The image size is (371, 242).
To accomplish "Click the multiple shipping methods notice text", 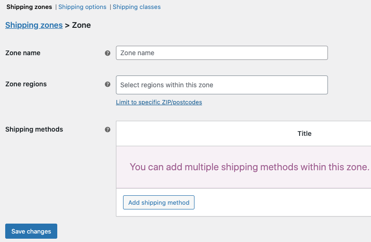I will (x=249, y=167).
